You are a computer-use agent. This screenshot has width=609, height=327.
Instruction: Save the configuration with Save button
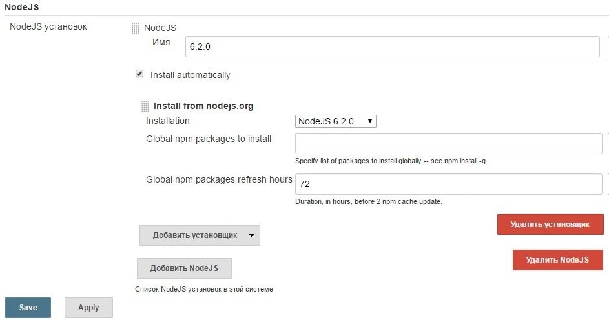(28, 308)
